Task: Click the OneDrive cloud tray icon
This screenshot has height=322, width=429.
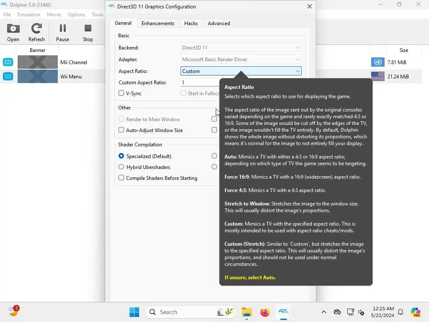Action: [x=337, y=312]
